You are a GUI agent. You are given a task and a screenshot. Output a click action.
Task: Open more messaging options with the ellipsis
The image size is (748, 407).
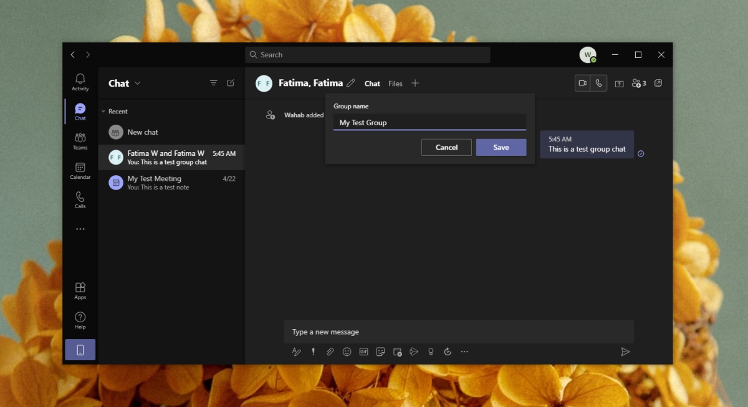(x=464, y=352)
